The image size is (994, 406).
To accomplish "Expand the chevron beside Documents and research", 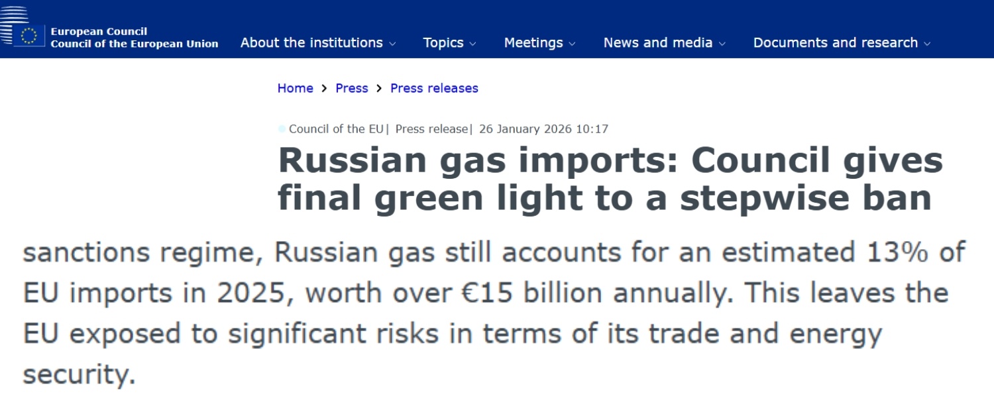I will tap(927, 44).
